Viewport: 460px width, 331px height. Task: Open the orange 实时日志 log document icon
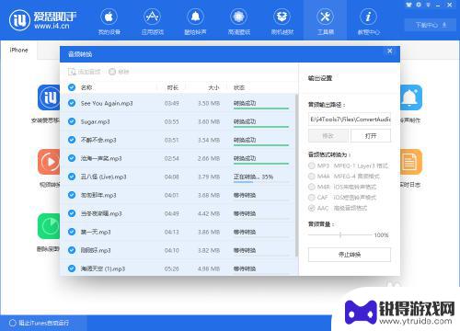pyautogui.click(x=411, y=162)
